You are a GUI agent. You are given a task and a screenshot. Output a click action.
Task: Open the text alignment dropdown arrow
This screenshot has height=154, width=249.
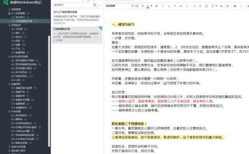(x=216, y=6)
